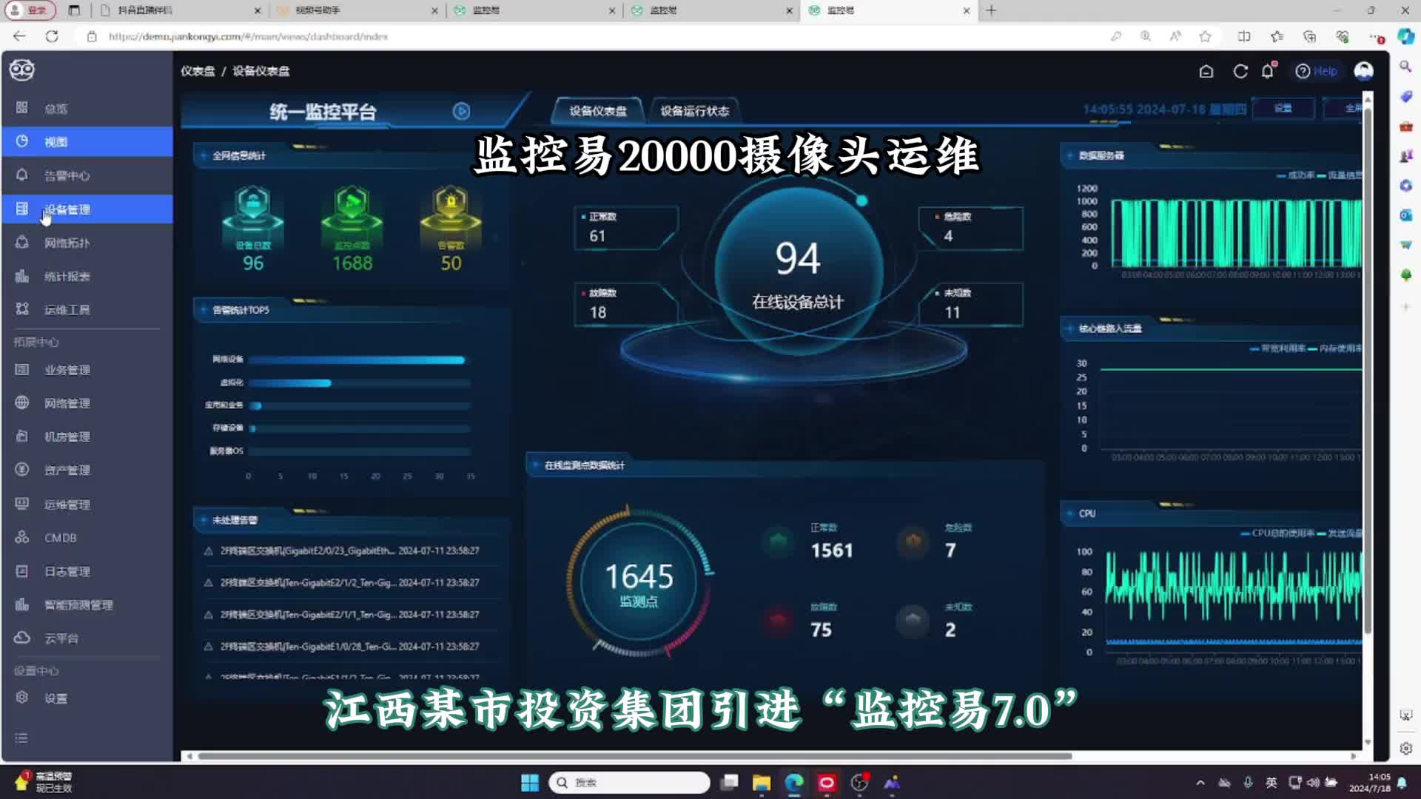This screenshot has width=1421, height=799.
Task: Switch to the 设备仪表盘 tab
Action: [x=597, y=111]
